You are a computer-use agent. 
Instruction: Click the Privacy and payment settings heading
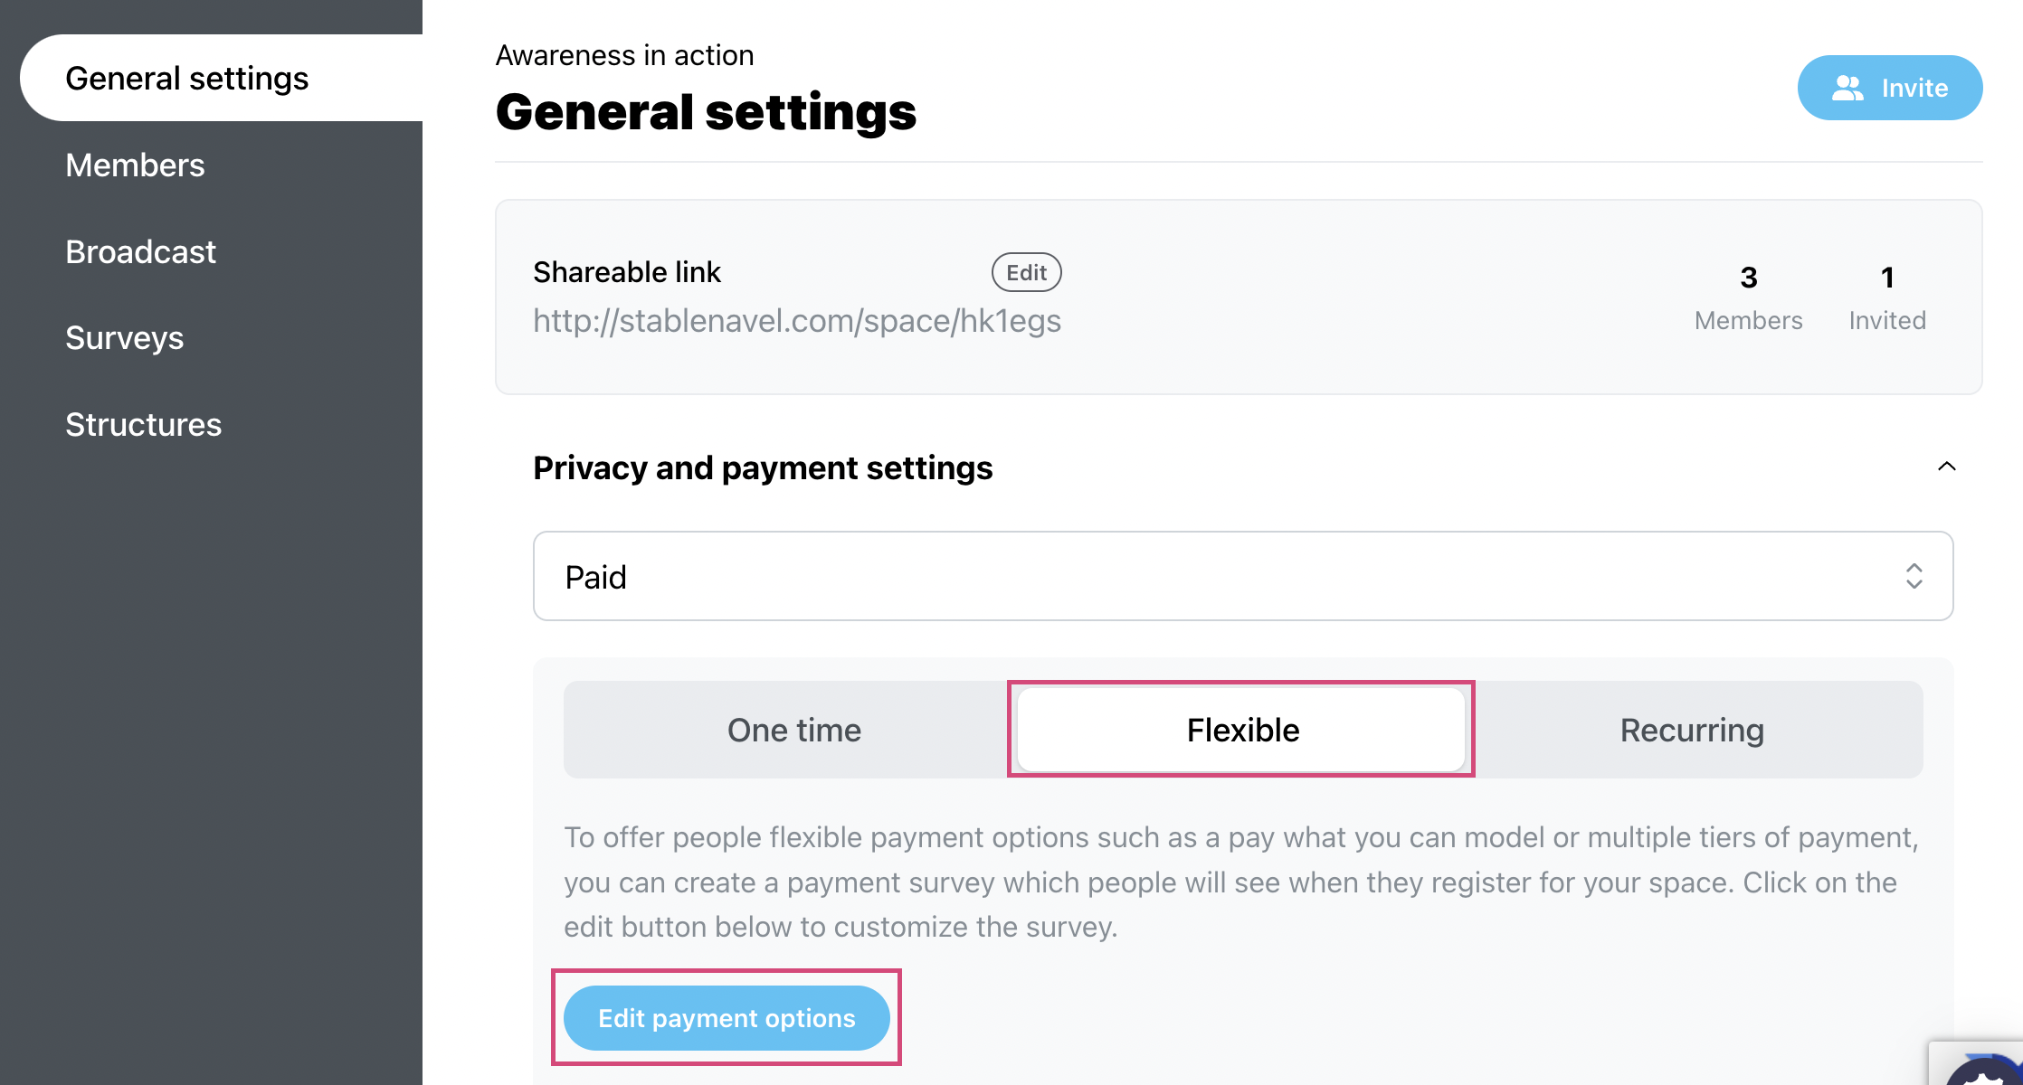click(x=763, y=467)
